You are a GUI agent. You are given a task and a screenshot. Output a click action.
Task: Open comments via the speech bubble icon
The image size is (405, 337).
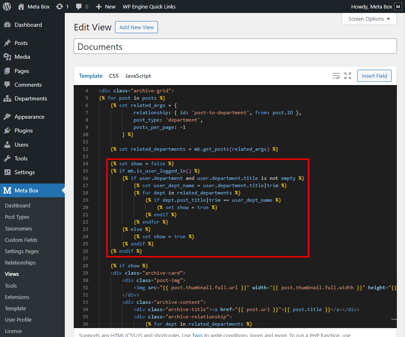[x=79, y=6]
